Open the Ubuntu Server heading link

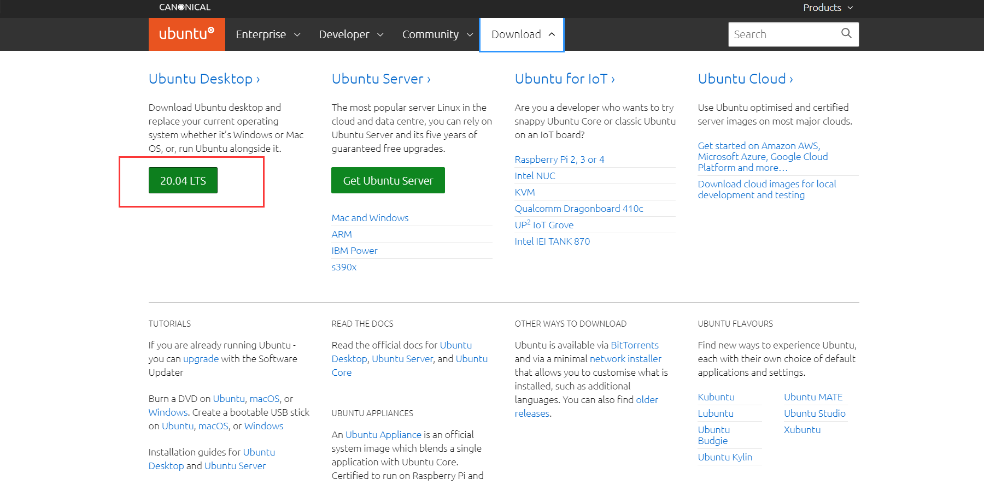381,79
